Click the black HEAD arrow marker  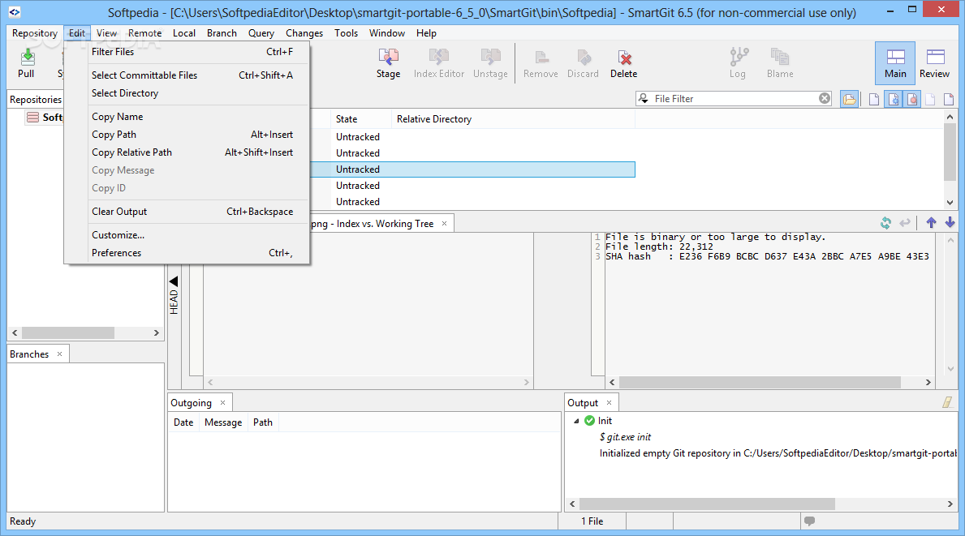pyautogui.click(x=174, y=281)
